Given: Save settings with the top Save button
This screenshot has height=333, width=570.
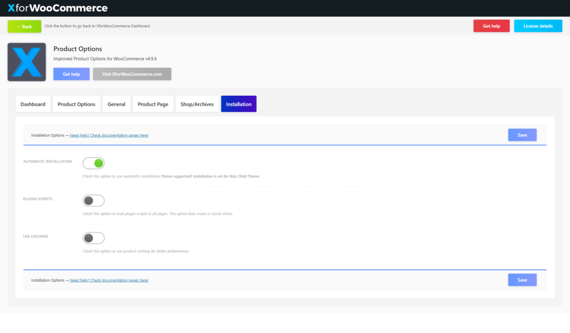Looking at the screenshot, I should tap(522, 135).
